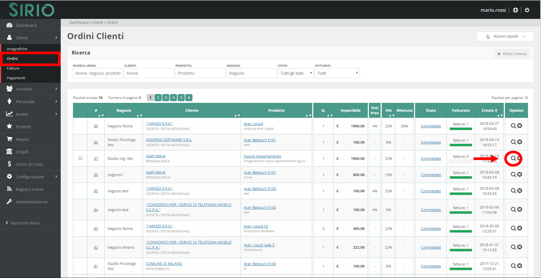Screen dimensions: 541x278
Task: Expand the Azioni rapide dropdown
Action: click(x=505, y=36)
